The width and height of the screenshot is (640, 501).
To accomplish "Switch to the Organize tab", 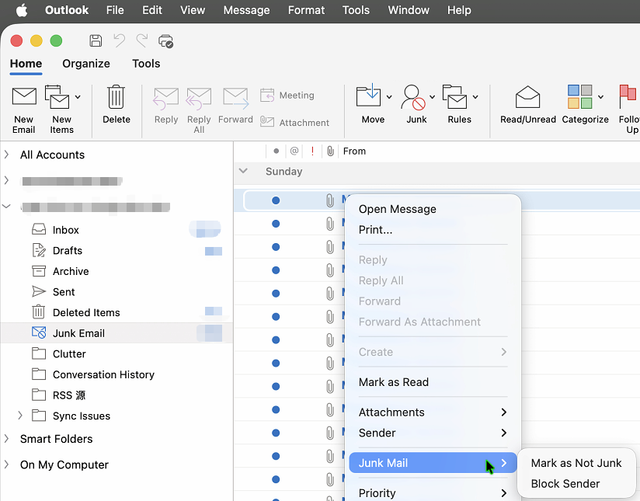I will pyautogui.click(x=86, y=64).
